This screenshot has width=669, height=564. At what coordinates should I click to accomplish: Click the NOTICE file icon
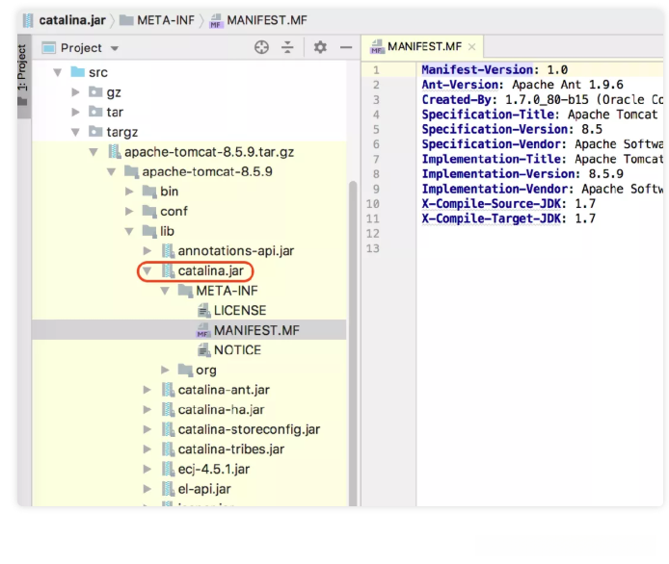[204, 349]
